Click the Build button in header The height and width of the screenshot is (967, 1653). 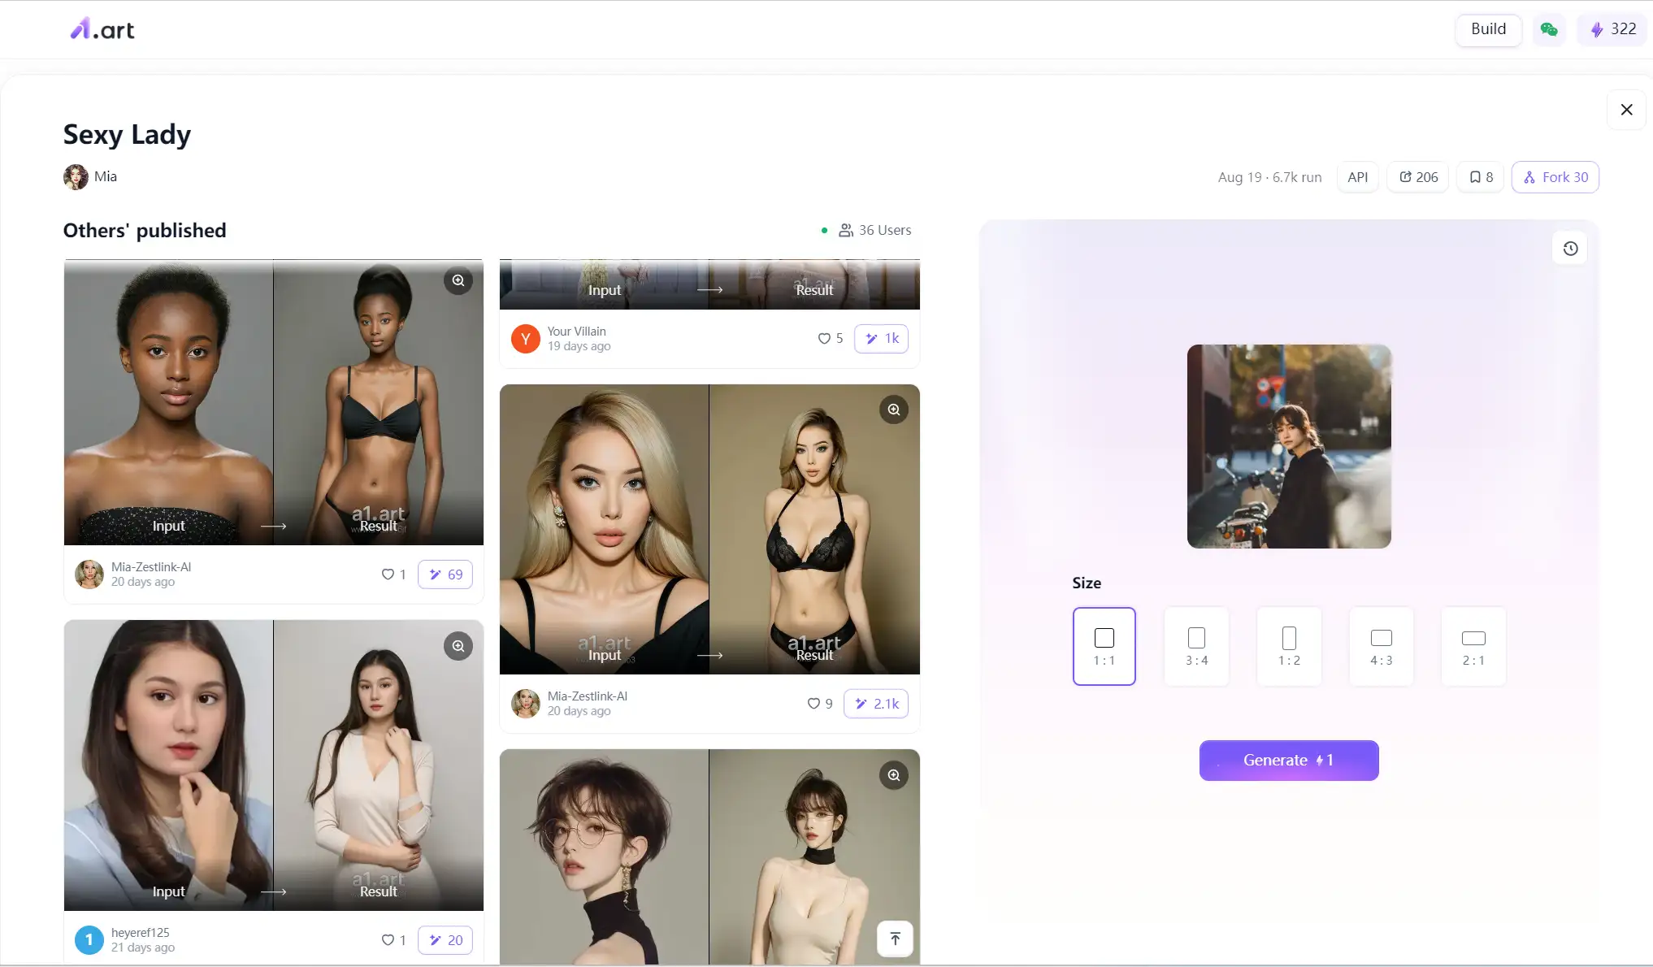1488,29
